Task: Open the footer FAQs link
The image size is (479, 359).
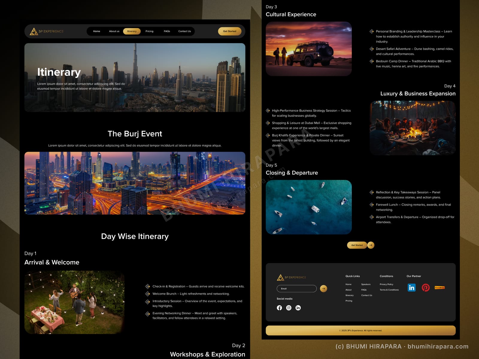Action: click(x=364, y=290)
